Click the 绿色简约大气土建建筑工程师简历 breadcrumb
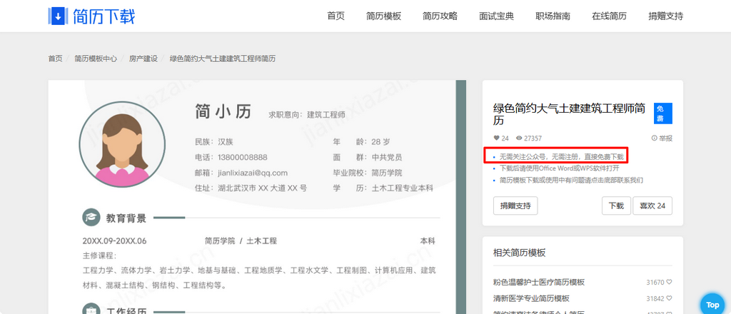The height and width of the screenshot is (314, 731). click(x=223, y=59)
